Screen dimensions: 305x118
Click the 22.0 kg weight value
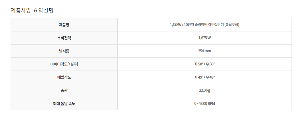pos(205,91)
